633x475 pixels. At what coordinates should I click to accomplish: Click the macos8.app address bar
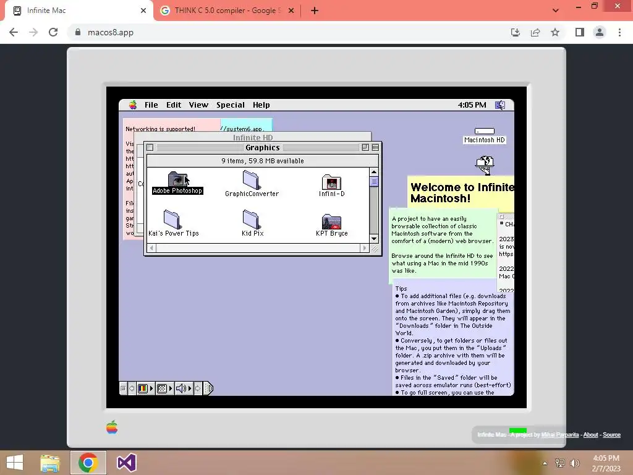(287, 32)
